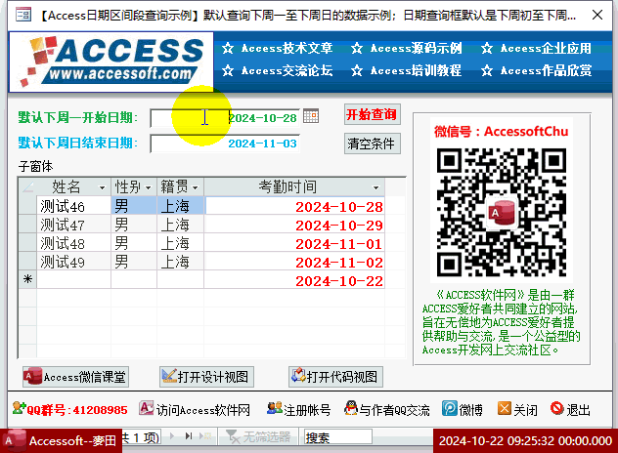This screenshot has height=453, width=618.
Task: Select the 测试47 name cell
Action: pyautogui.click(x=73, y=225)
